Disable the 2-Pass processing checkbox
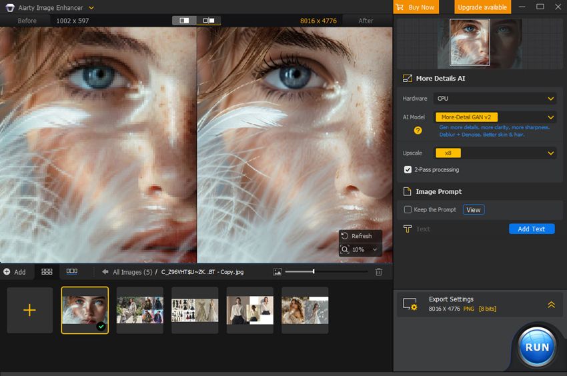The width and height of the screenshot is (567, 376). [408, 170]
